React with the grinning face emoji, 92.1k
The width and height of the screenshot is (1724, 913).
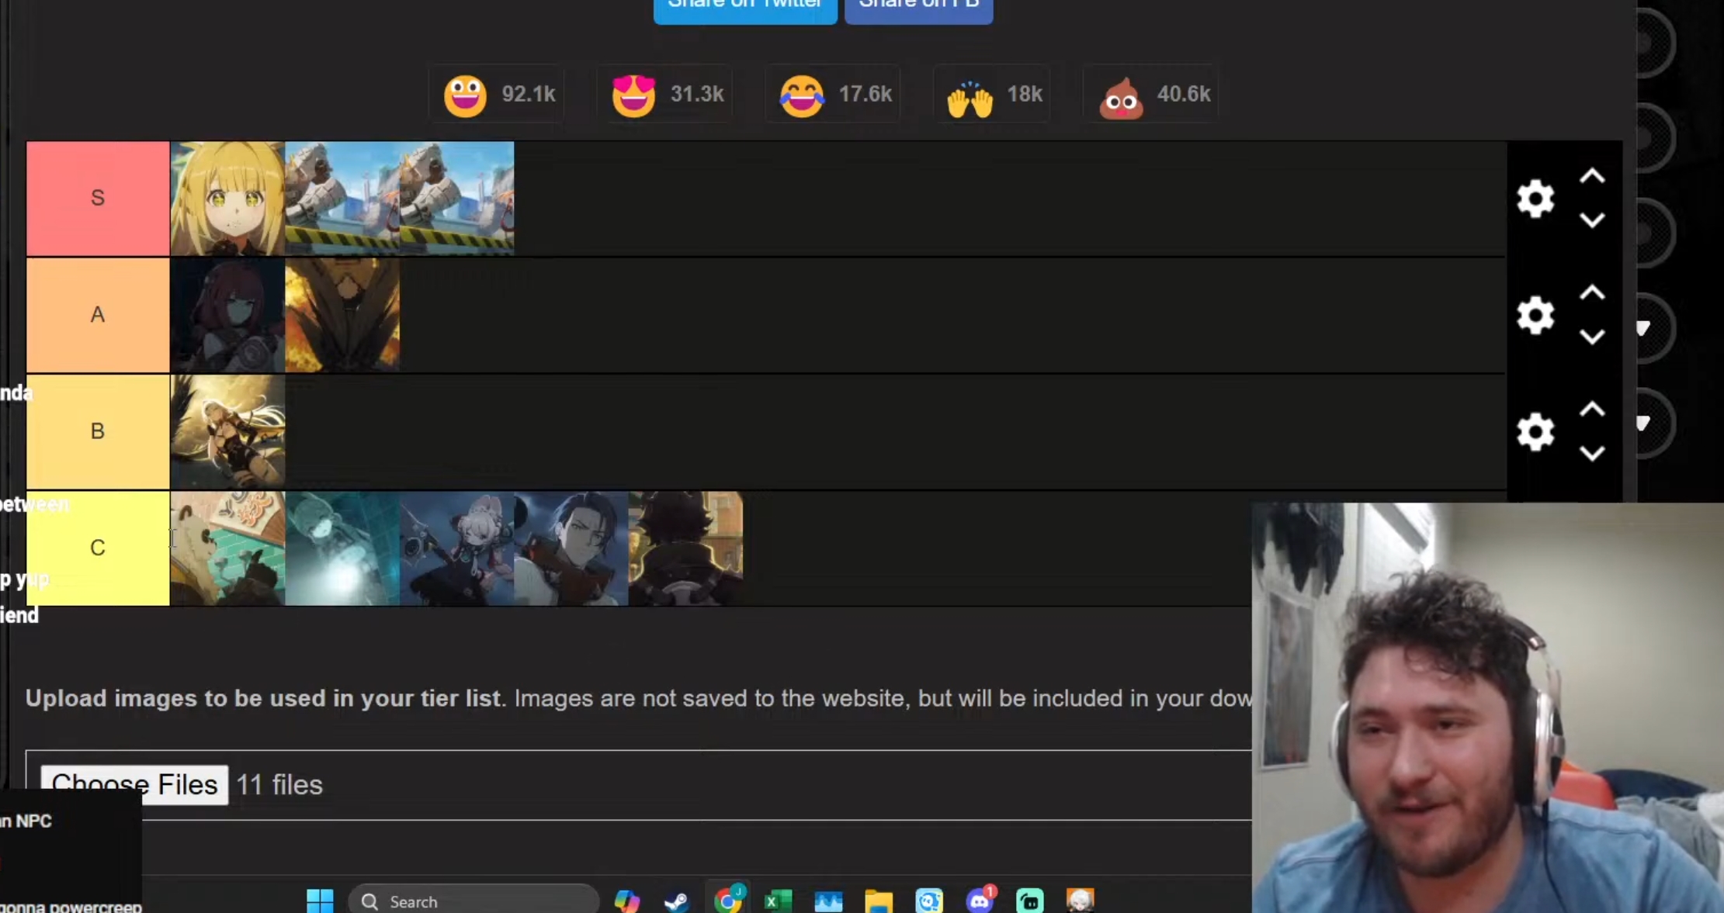(497, 95)
